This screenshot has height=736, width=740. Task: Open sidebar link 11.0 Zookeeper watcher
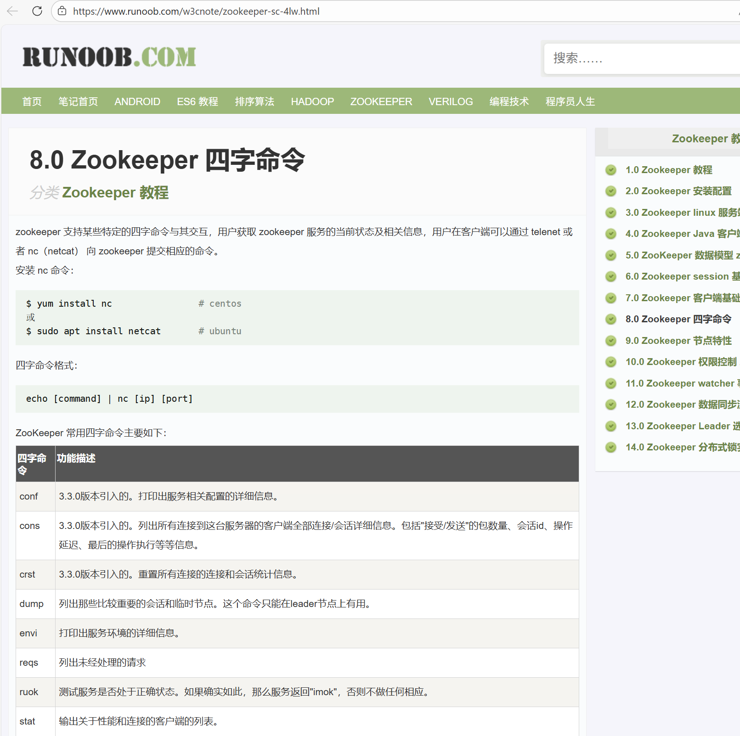(683, 383)
